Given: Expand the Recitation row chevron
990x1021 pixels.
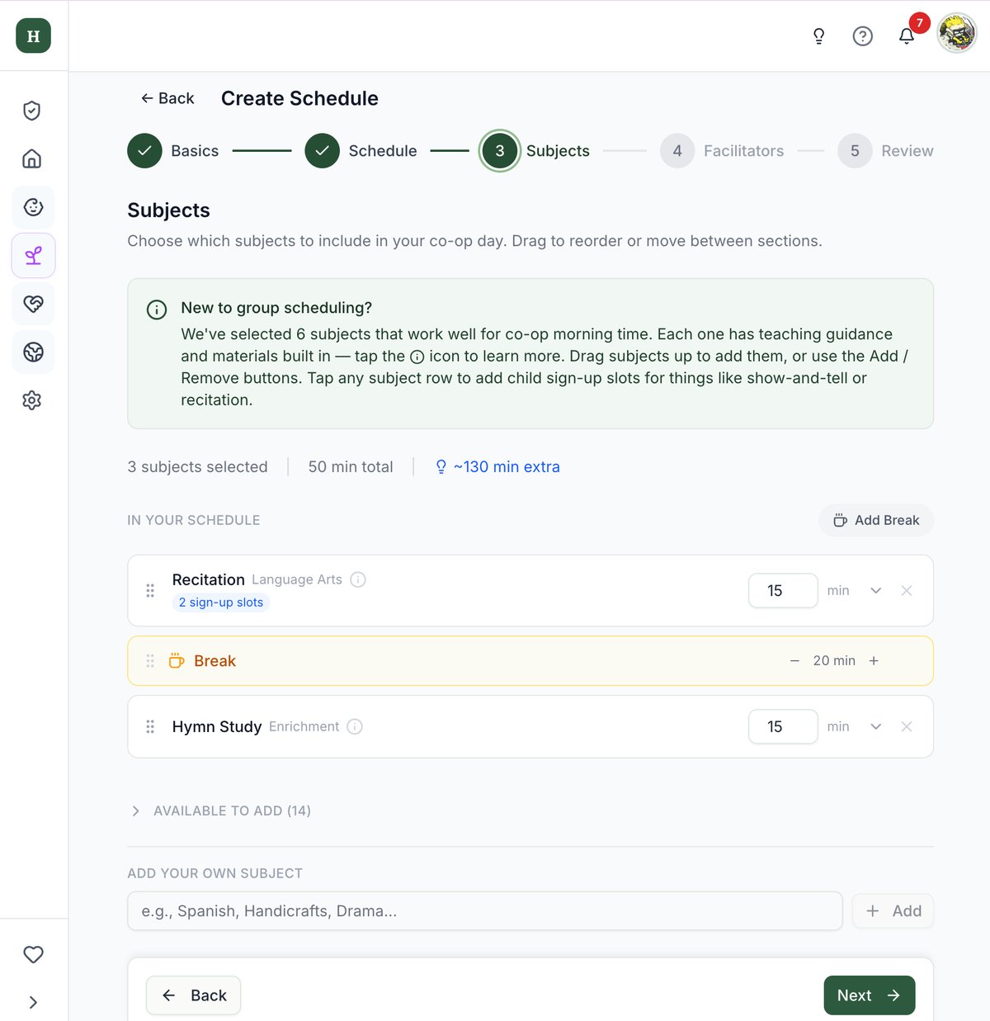Looking at the screenshot, I should click(x=876, y=590).
